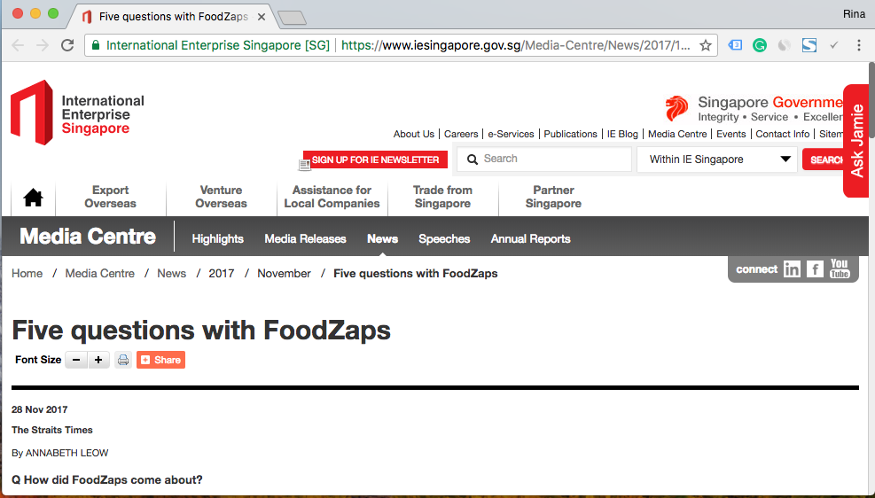Open IE Singapore YouTube channel
This screenshot has width=875, height=498.
pos(840,268)
